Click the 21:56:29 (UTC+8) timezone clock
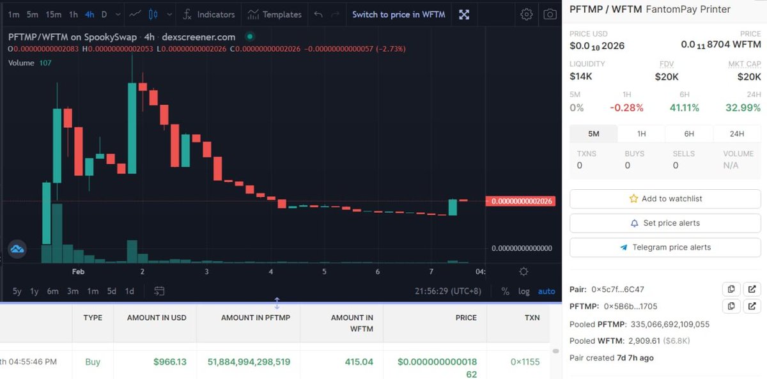Image resolution: width=767 pixels, height=379 pixels. pyautogui.click(x=449, y=291)
